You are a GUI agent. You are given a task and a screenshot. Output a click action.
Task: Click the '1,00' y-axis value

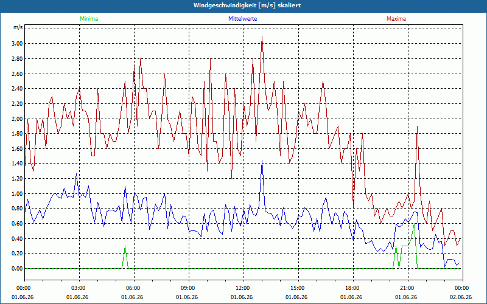coord(17,194)
